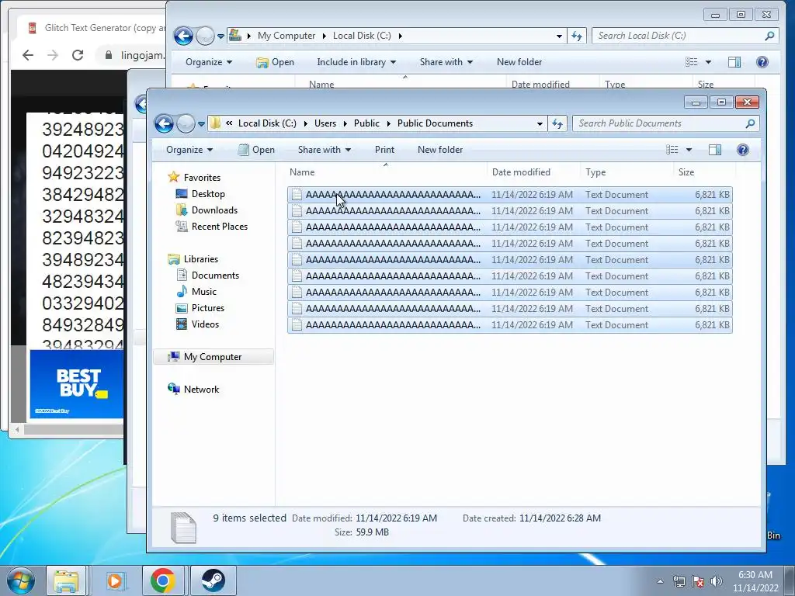Open the Share with menu in Public Documents
This screenshot has height=596, width=795.
(x=325, y=150)
